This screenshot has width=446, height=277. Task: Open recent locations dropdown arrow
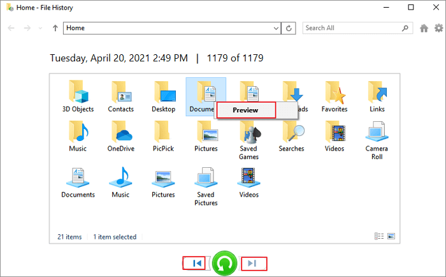pyautogui.click(x=40, y=28)
